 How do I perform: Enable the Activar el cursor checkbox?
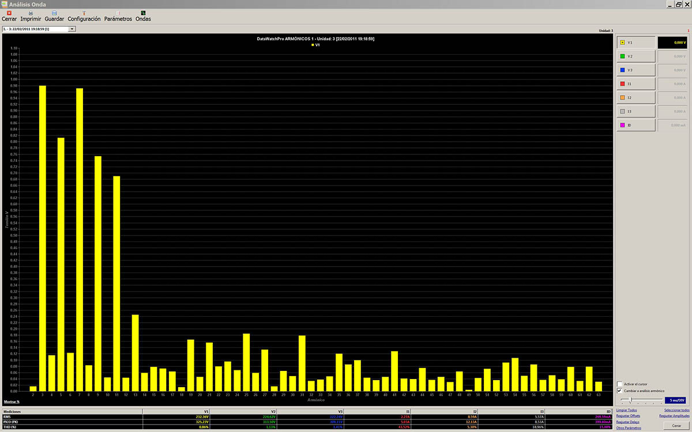click(x=619, y=384)
